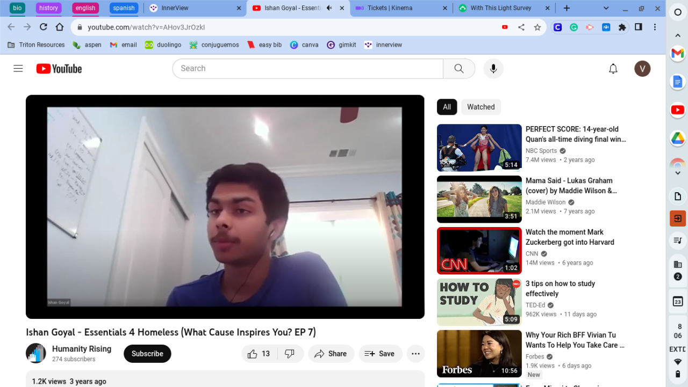The height and width of the screenshot is (387, 688).
Task: Open the Forbes Vivian Tu video thumbnail
Action: pyautogui.click(x=479, y=354)
